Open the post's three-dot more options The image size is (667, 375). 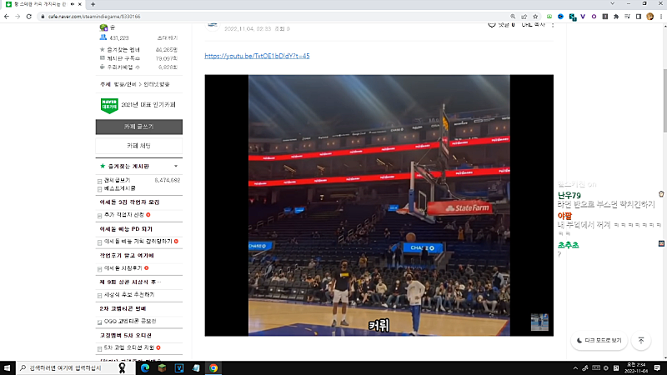pyautogui.click(x=553, y=25)
